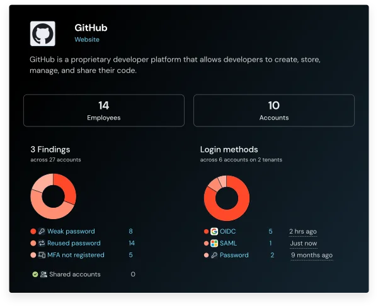378x306 pixels.
Task: Click the Password count 2
Action: pos(272,255)
